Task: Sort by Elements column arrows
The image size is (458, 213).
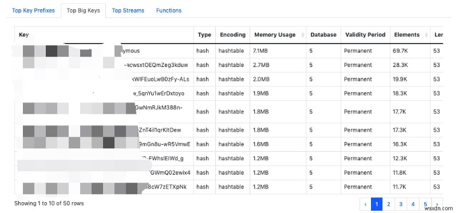Action: tap(427, 35)
